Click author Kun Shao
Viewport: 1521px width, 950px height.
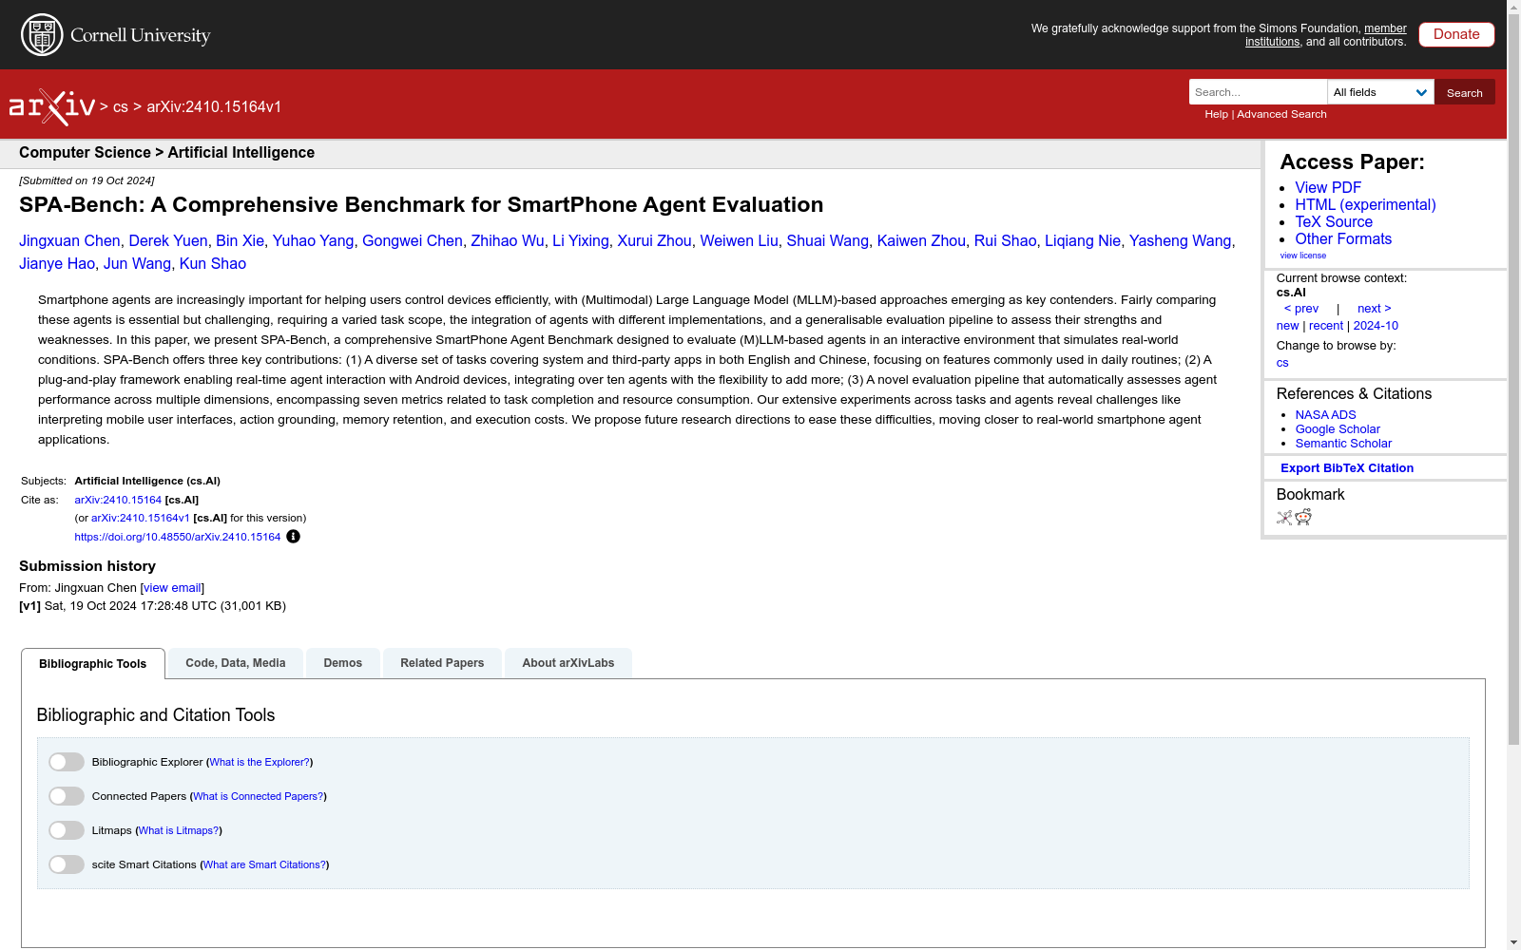213,264
